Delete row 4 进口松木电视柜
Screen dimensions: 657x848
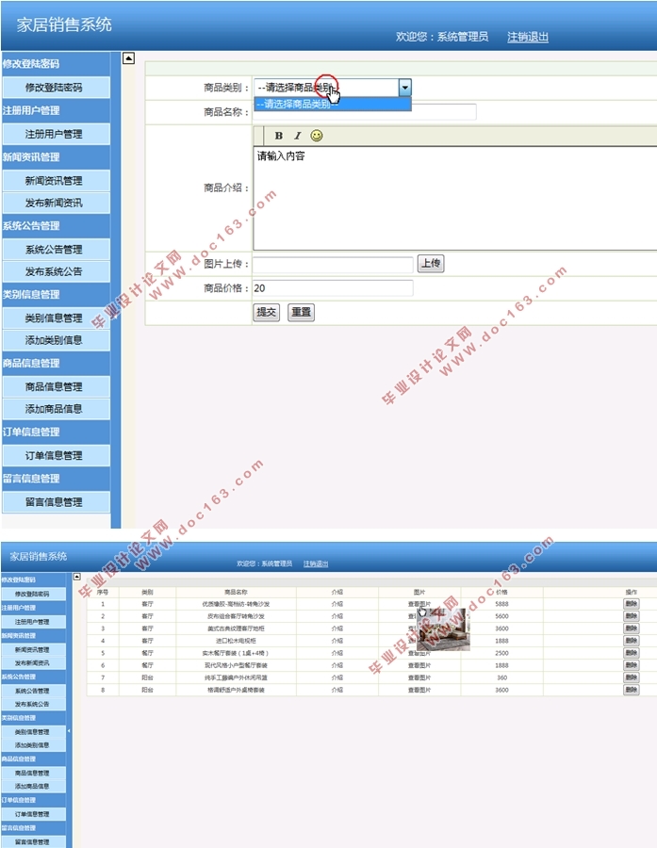[631, 641]
